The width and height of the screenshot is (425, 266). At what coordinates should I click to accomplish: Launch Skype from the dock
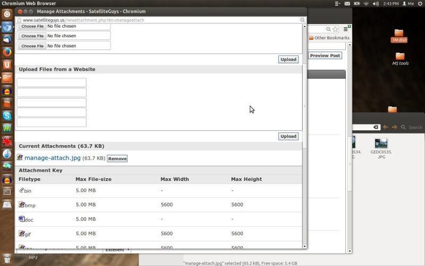tap(7, 116)
